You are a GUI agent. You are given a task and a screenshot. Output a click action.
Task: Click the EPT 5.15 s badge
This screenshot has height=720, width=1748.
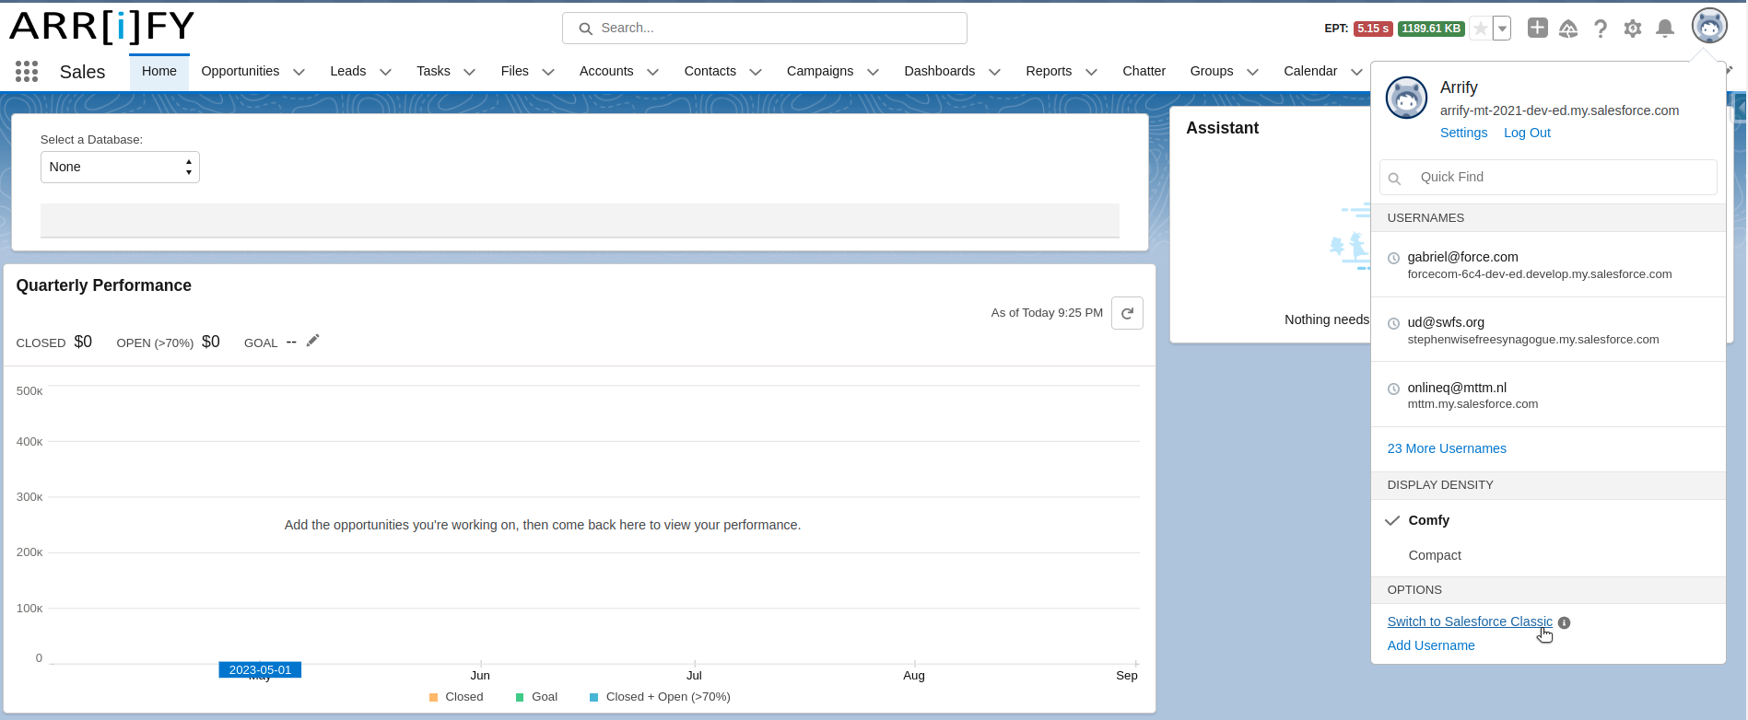pos(1373,29)
